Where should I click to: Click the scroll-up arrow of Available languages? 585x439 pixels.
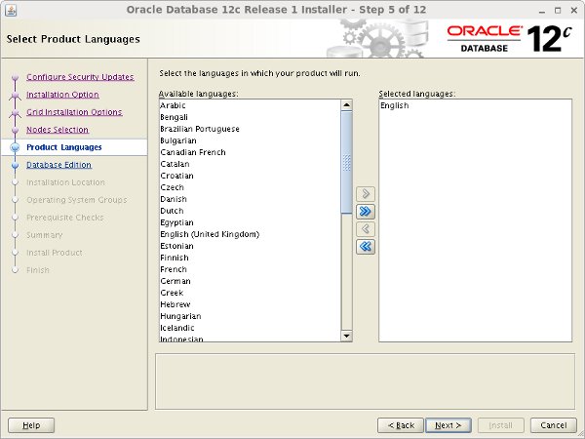[346, 105]
